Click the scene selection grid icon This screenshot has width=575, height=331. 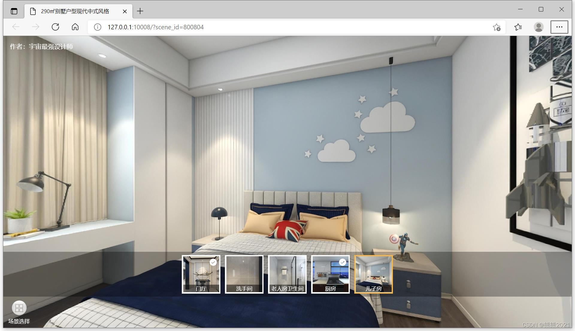19,308
